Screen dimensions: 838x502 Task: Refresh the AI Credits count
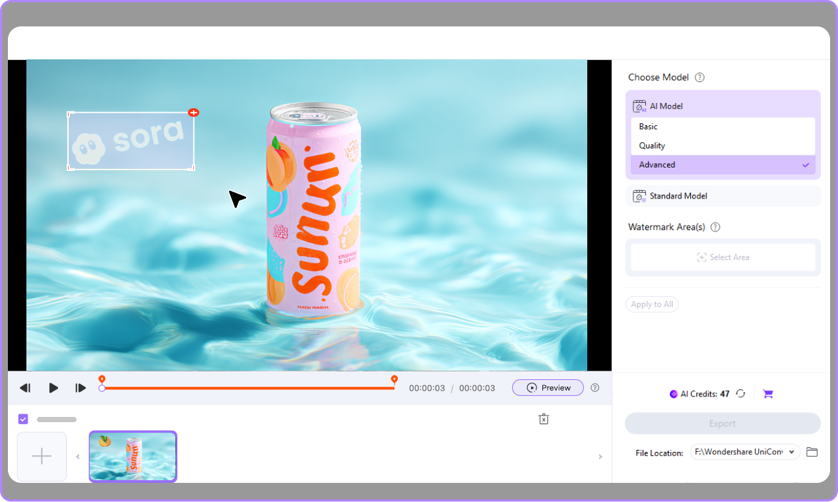[740, 393]
